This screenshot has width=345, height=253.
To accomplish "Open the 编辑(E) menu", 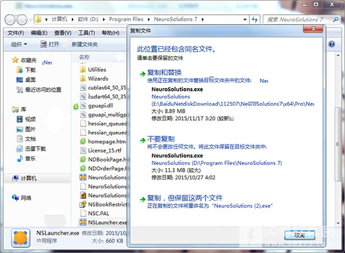I will (x=39, y=33).
